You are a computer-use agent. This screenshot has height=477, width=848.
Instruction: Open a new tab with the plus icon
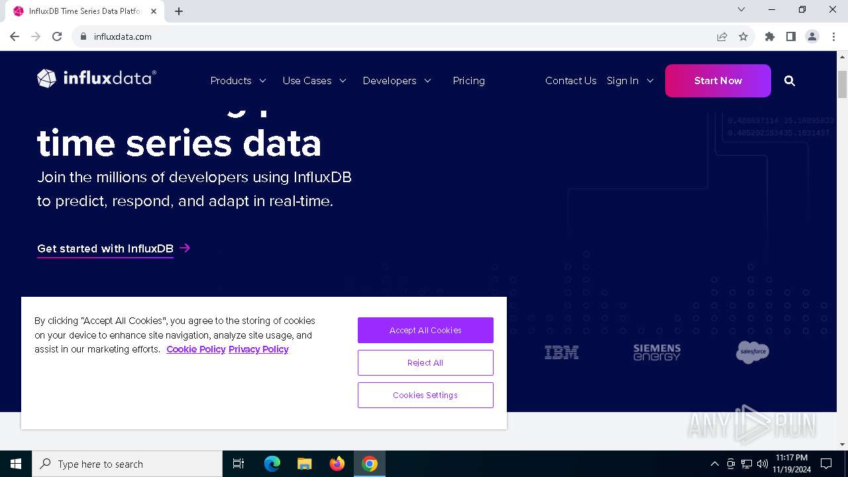coord(179,11)
